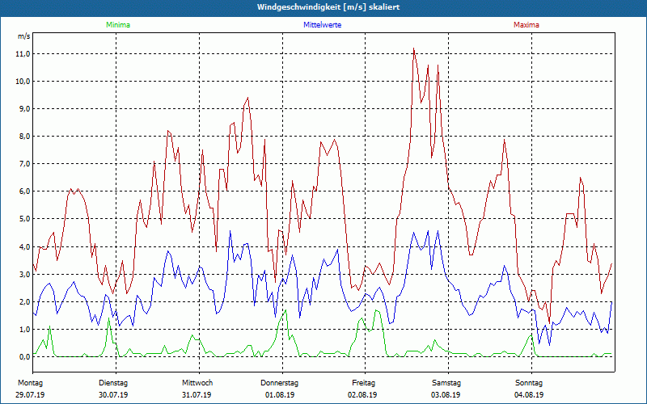Click the 6,0 value on the y-axis

tap(24, 191)
